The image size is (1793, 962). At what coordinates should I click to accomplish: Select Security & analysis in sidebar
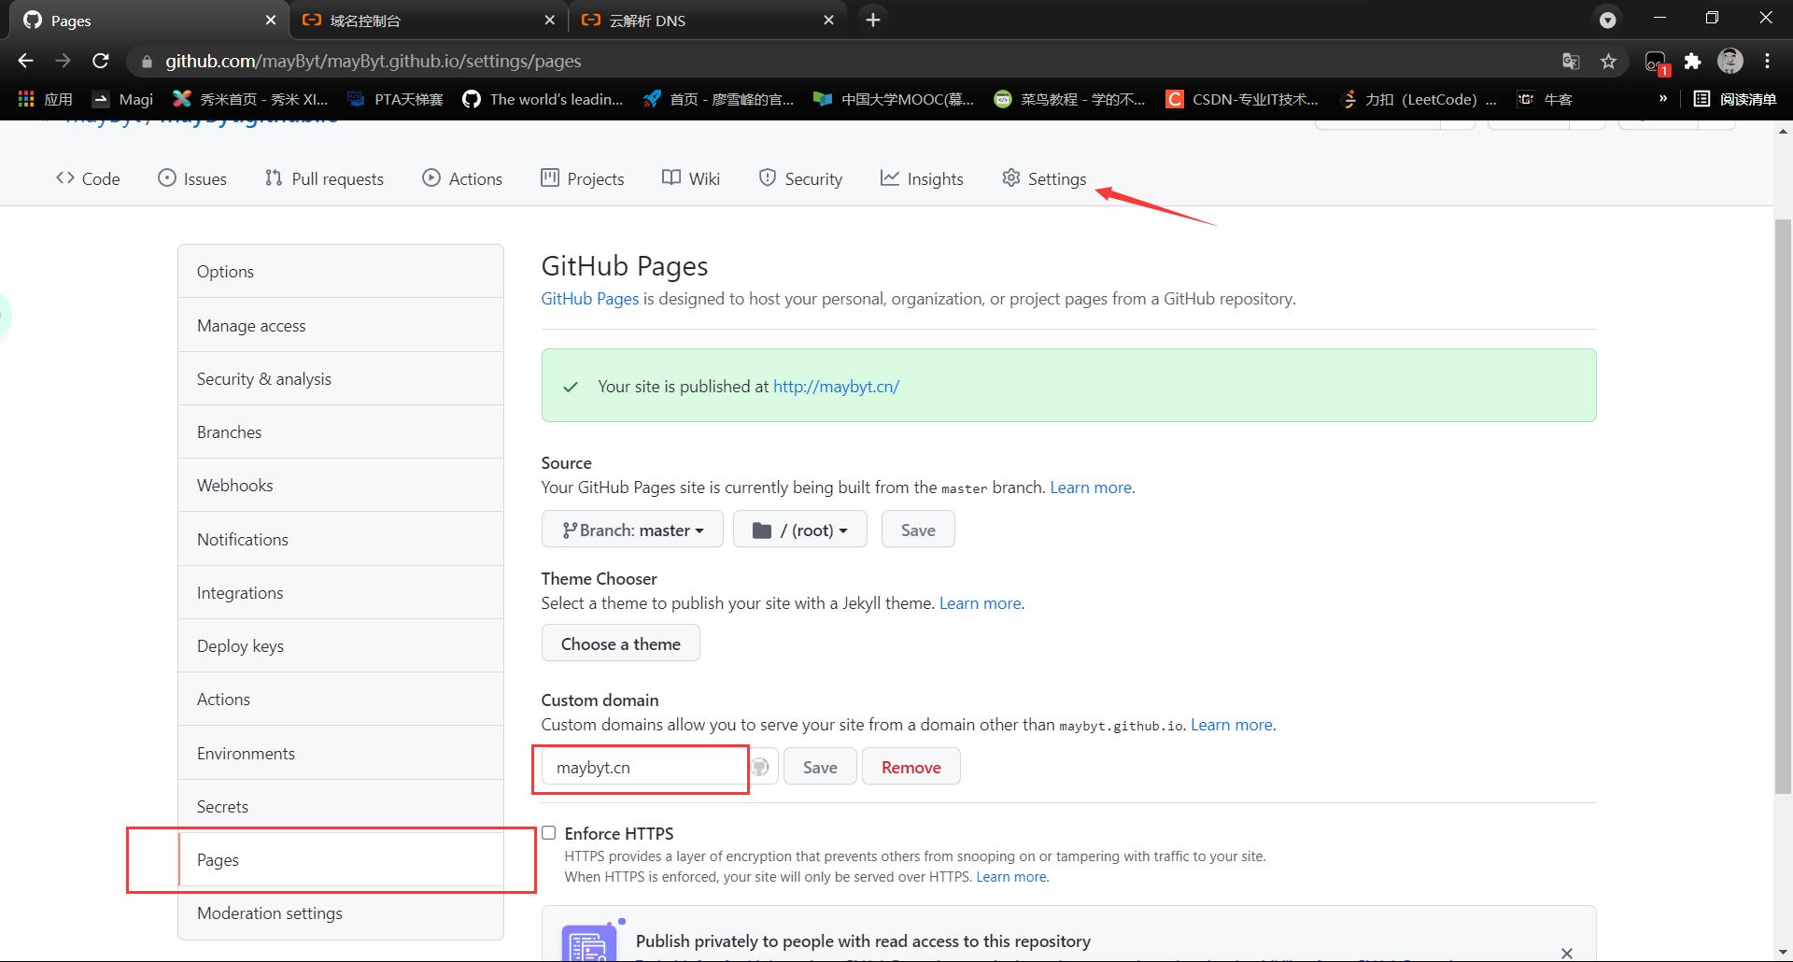341,378
